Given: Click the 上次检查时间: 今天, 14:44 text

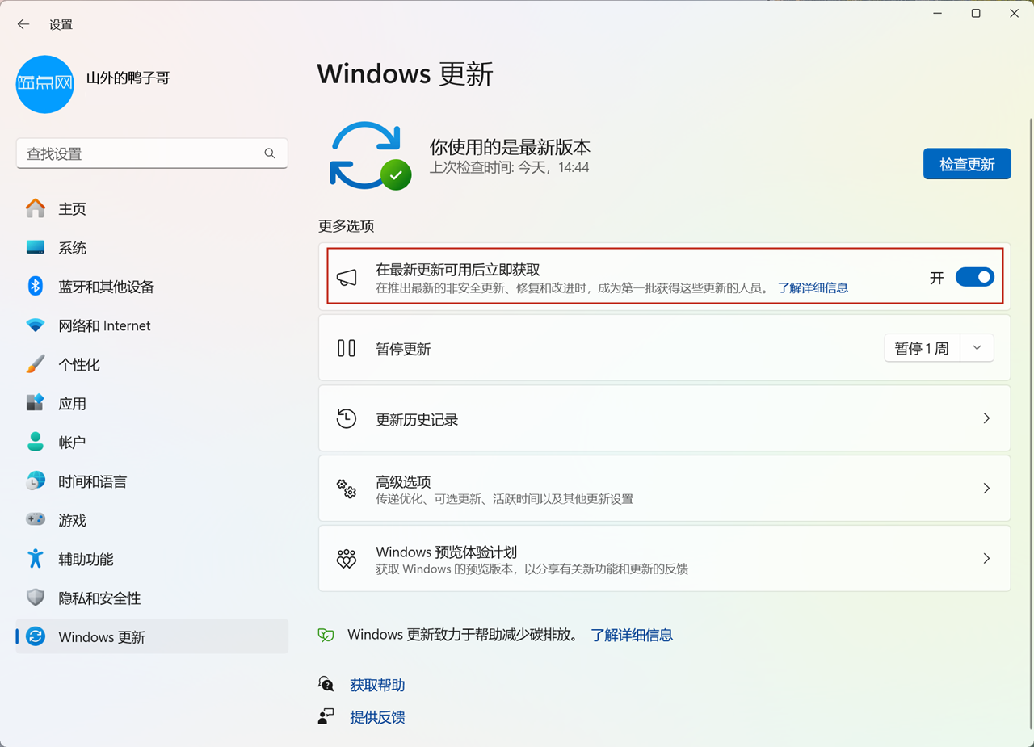Looking at the screenshot, I should [510, 168].
